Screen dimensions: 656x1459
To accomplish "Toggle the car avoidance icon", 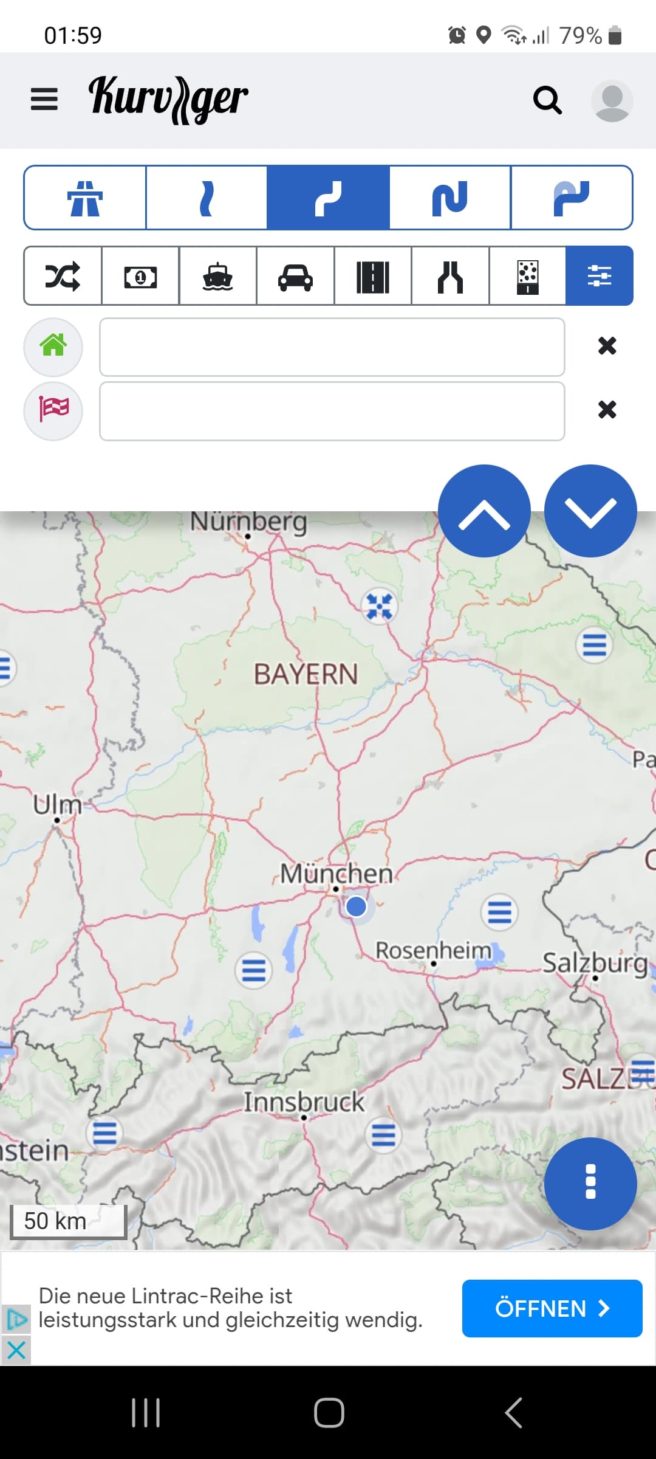I will pyautogui.click(x=295, y=276).
